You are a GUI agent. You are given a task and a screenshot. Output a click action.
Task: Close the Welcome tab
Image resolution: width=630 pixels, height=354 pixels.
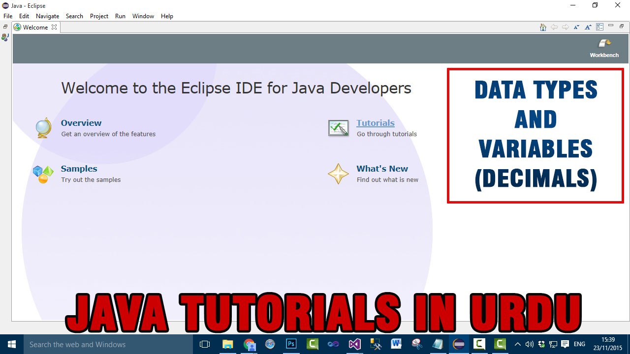pos(54,27)
